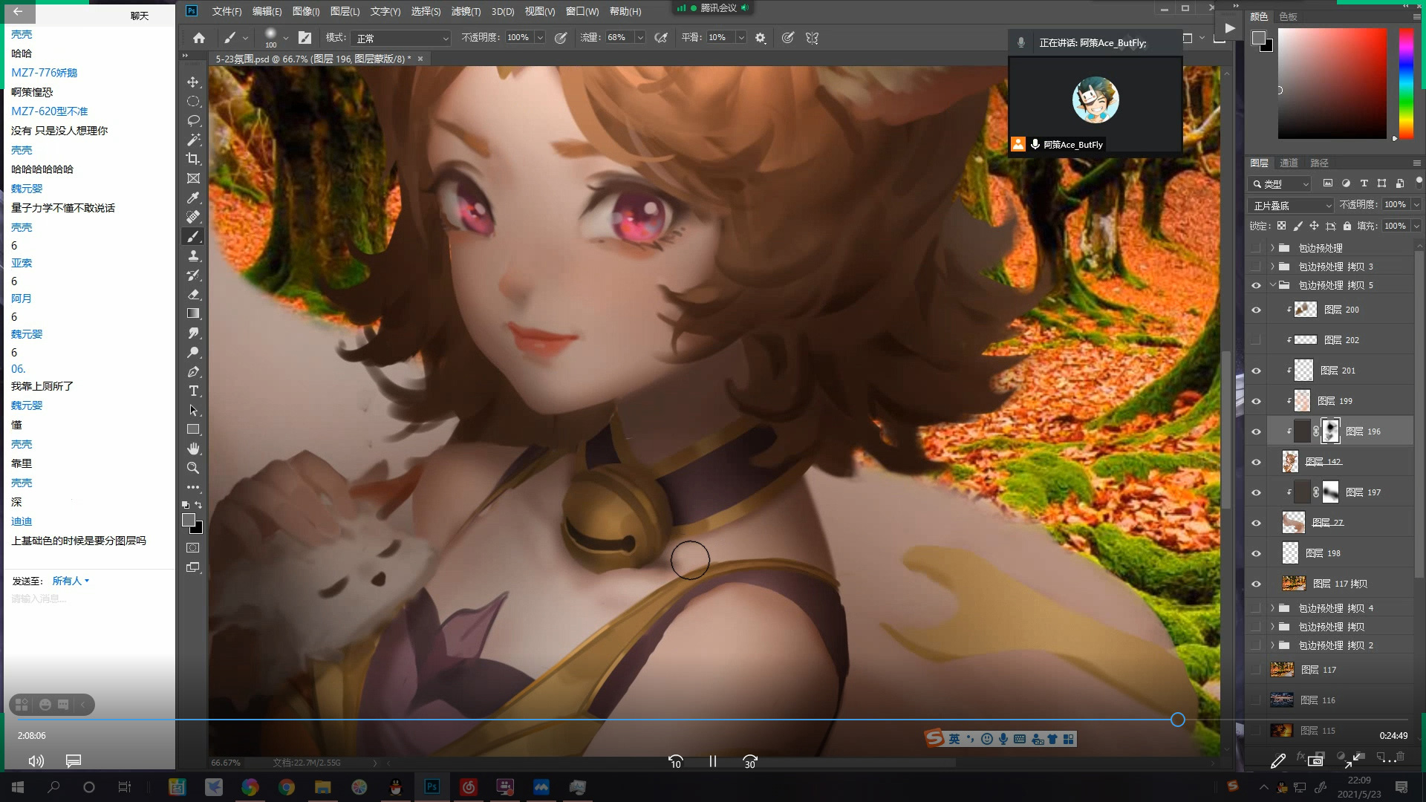This screenshot has width=1426, height=802.
Task: Open the flow 68% dropdown arrow
Action: click(639, 38)
